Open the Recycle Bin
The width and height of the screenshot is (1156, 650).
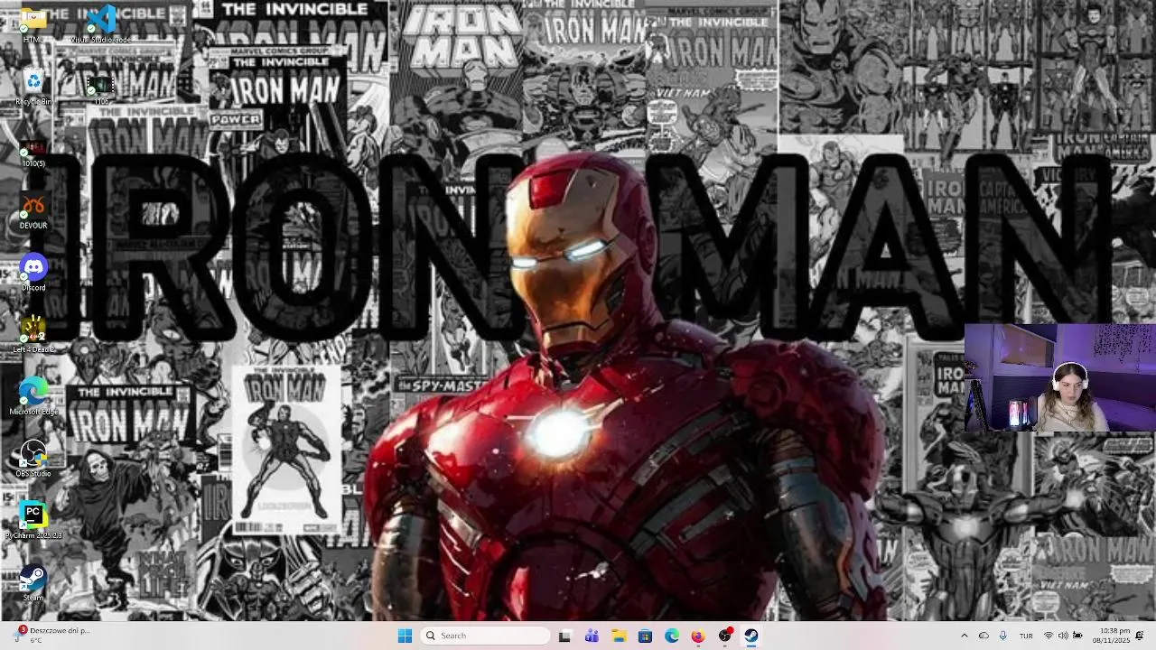33,88
